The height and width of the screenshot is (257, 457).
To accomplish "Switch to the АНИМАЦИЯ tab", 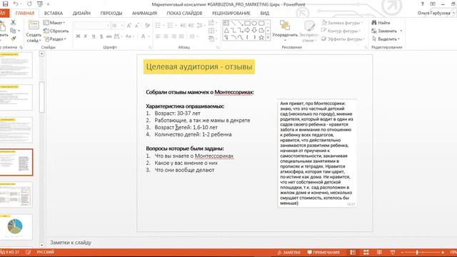I will pos(144,13).
